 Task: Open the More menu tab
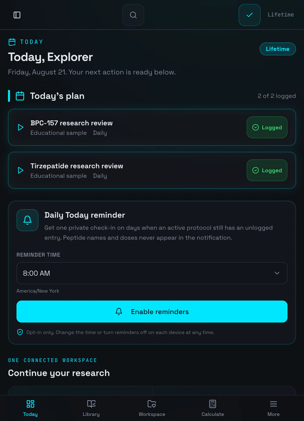[x=273, y=408]
